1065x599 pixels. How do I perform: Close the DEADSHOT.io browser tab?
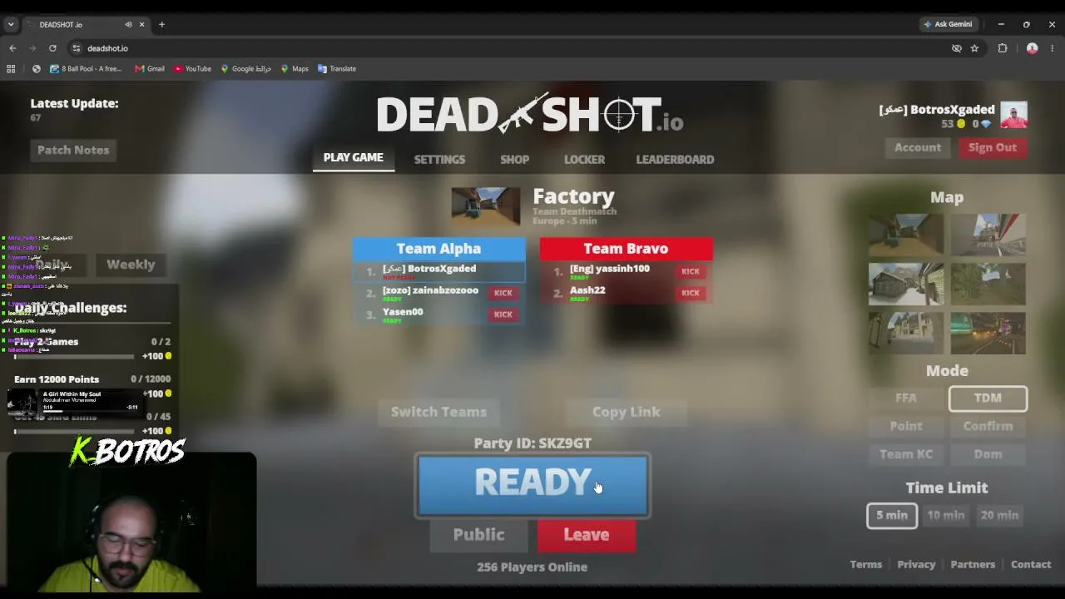(141, 25)
